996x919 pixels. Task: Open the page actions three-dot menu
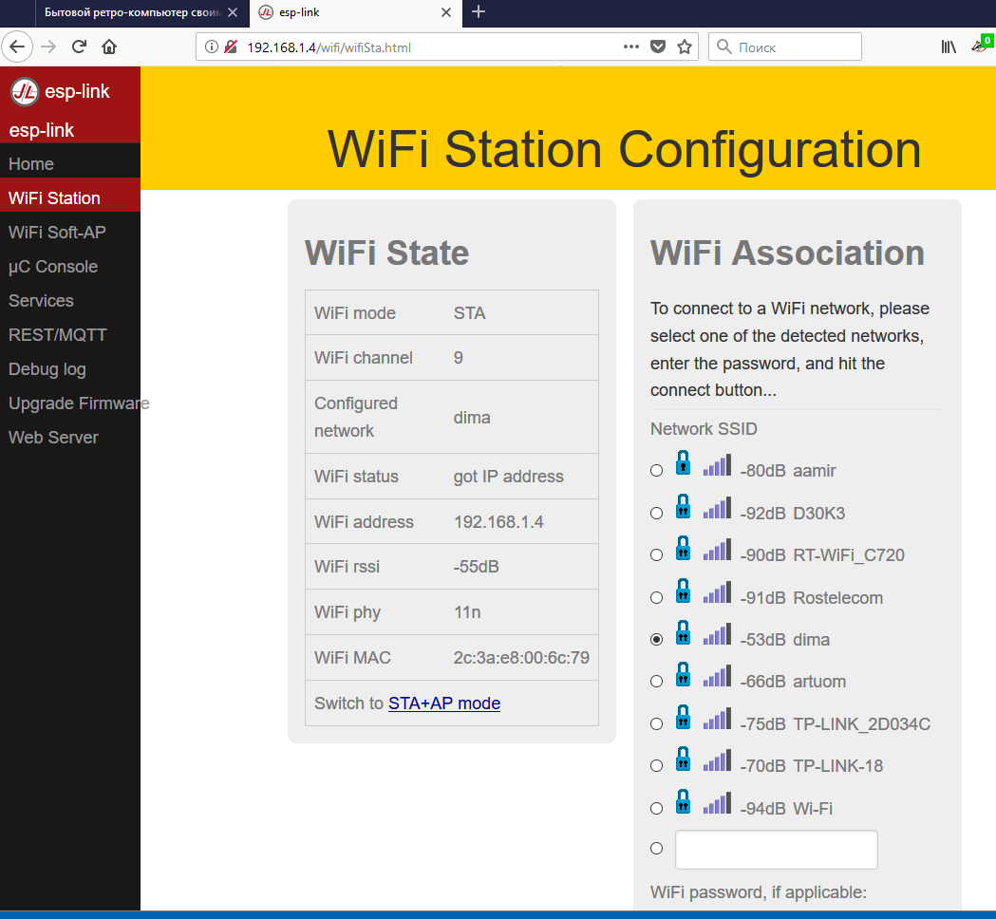[630, 47]
